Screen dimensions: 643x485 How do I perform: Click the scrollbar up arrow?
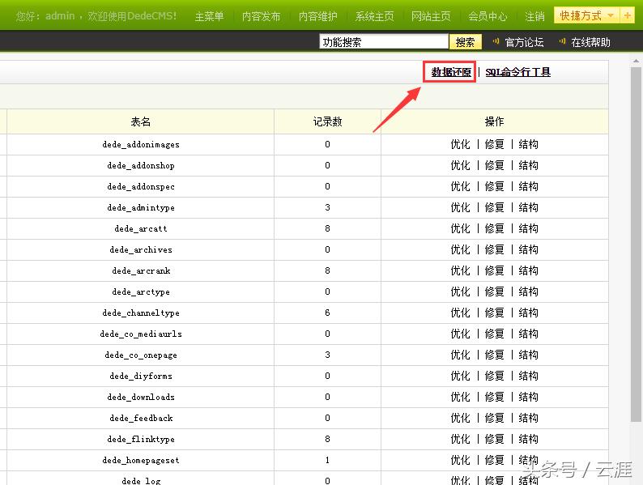636,61
